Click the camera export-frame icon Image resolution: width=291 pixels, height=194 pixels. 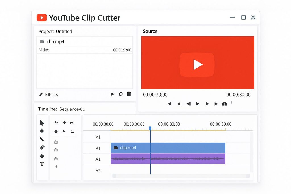coord(225,104)
